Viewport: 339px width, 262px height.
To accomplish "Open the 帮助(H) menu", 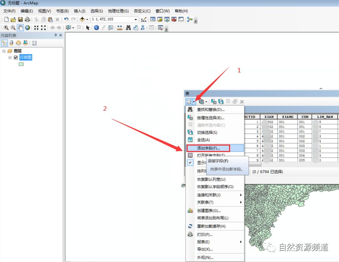I will [181, 11].
